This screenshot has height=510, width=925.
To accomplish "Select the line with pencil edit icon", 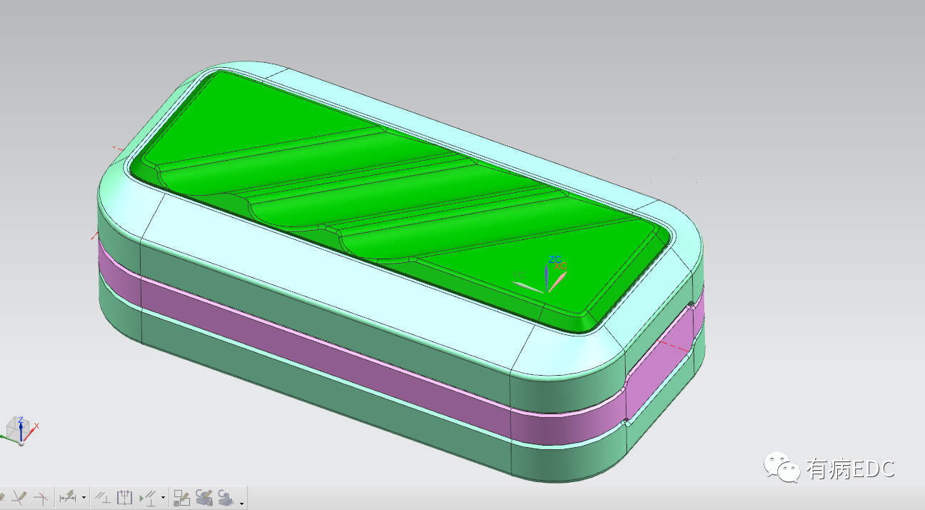I will pos(19,496).
